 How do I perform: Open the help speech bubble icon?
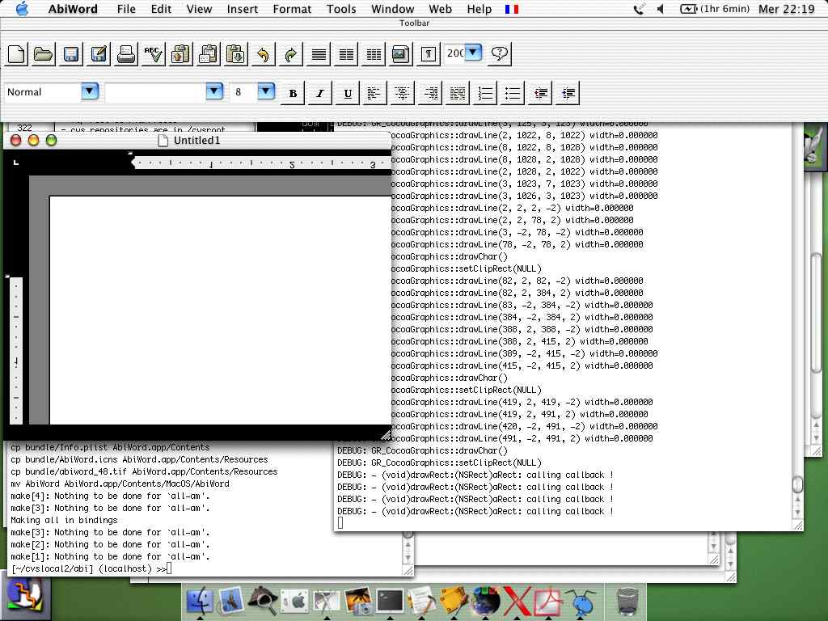(499, 54)
